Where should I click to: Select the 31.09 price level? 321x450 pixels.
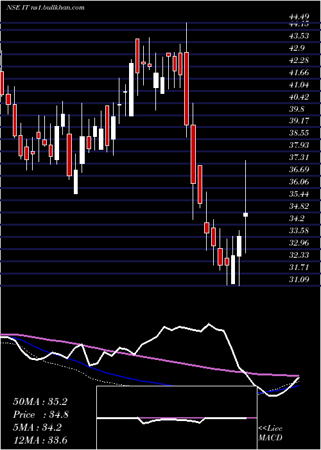tap(300, 279)
